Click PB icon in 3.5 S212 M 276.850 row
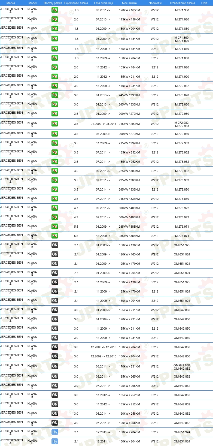 tap(55, 189)
